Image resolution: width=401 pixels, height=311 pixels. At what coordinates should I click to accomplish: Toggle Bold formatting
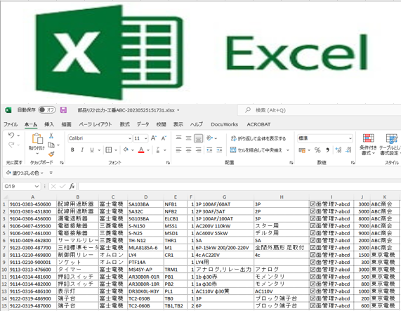pos(72,150)
